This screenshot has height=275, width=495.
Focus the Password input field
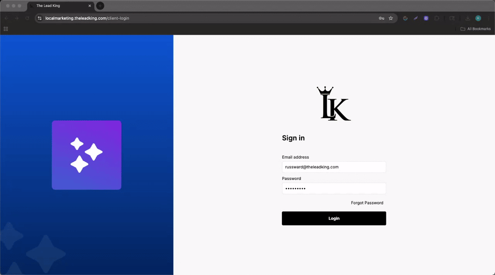[x=334, y=188]
